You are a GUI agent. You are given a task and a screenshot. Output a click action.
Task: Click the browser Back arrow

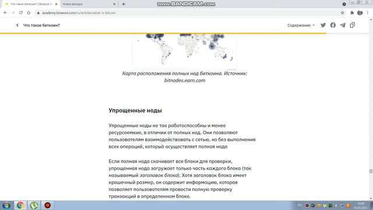(5, 13)
